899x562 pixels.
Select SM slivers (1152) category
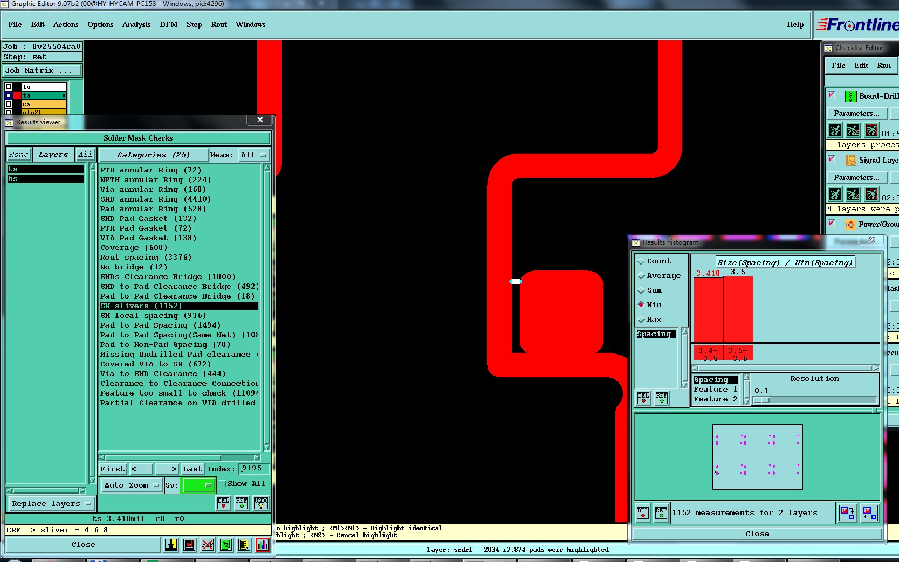tap(179, 306)
